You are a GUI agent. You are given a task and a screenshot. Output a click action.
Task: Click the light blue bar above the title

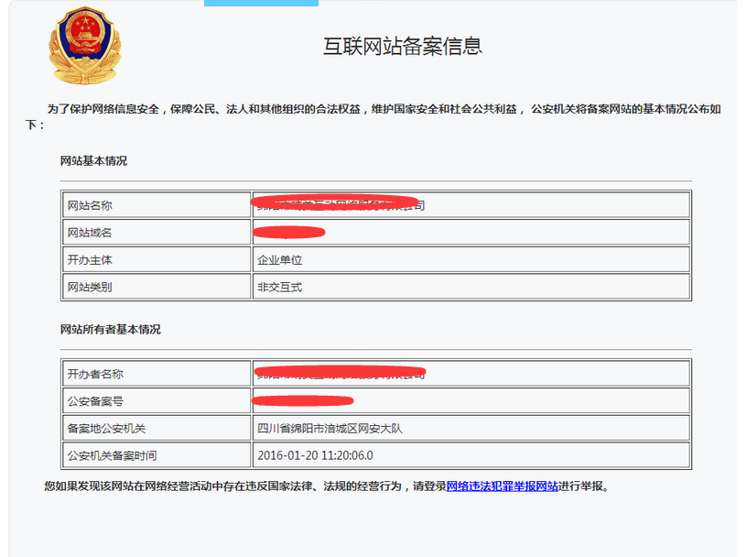(261, 3)
